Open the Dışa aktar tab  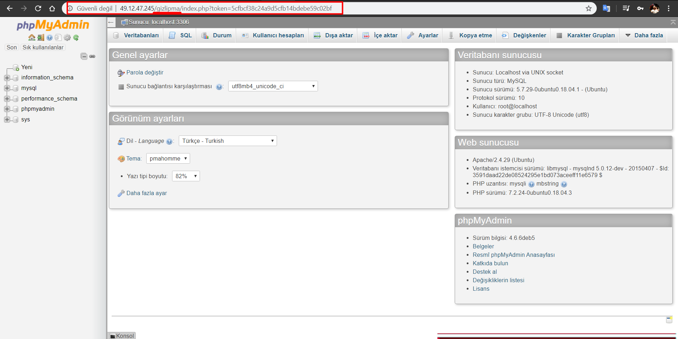[x=333, y=35]
